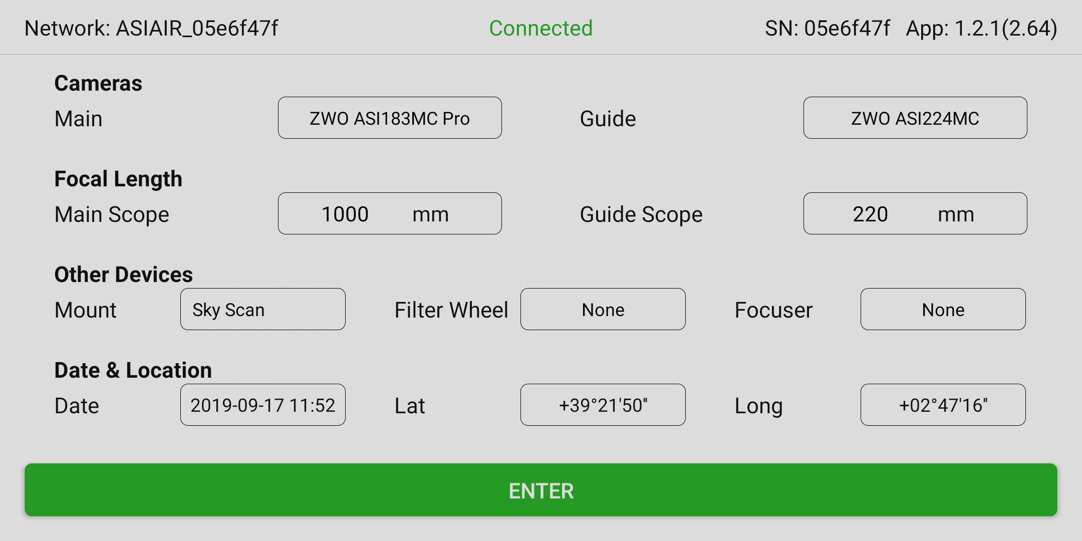Click the SN serial number text

coord(827,28)
